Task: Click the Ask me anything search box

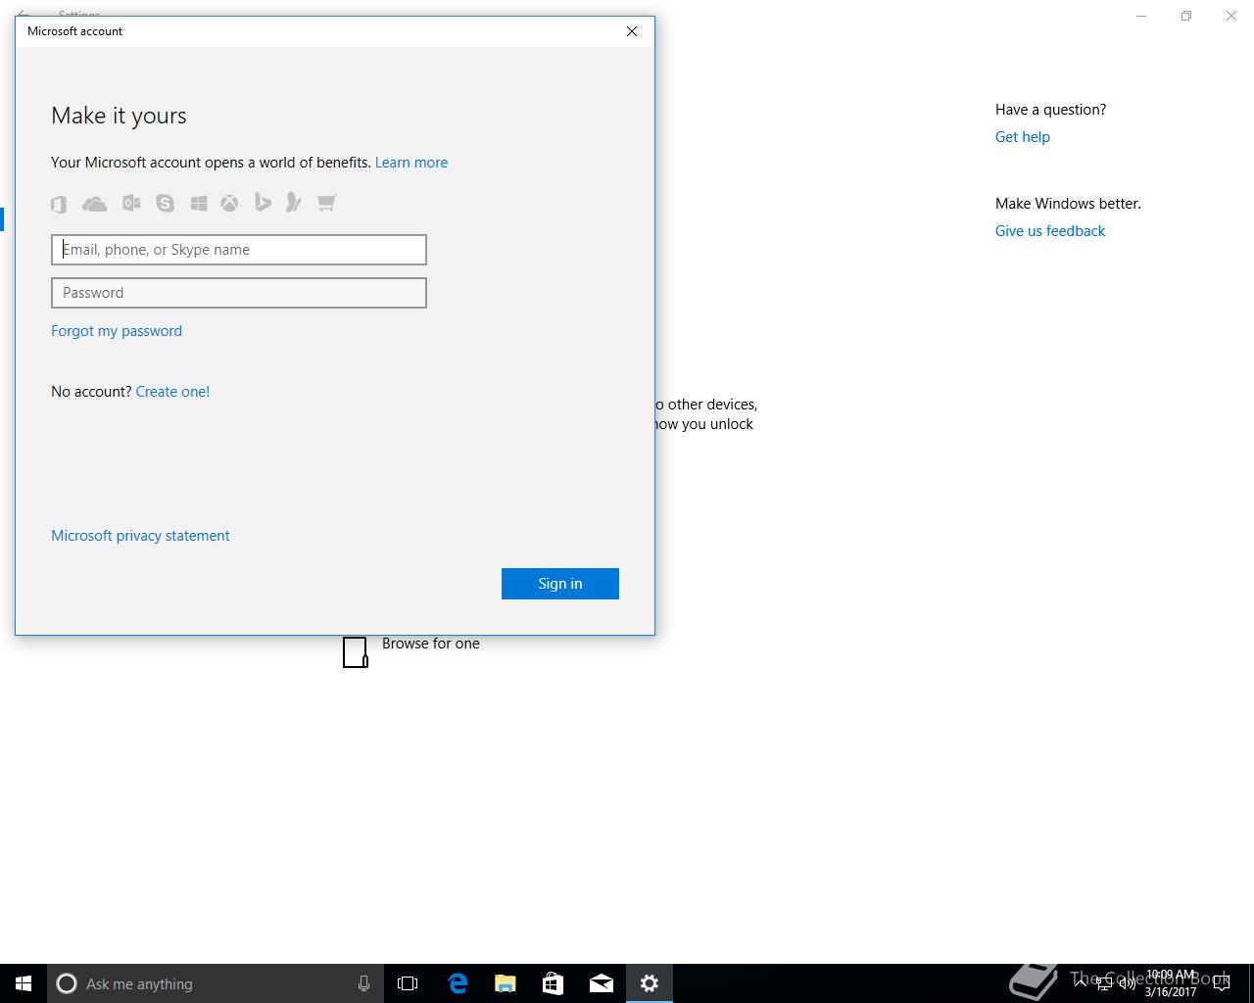Action: click(215, 983)
